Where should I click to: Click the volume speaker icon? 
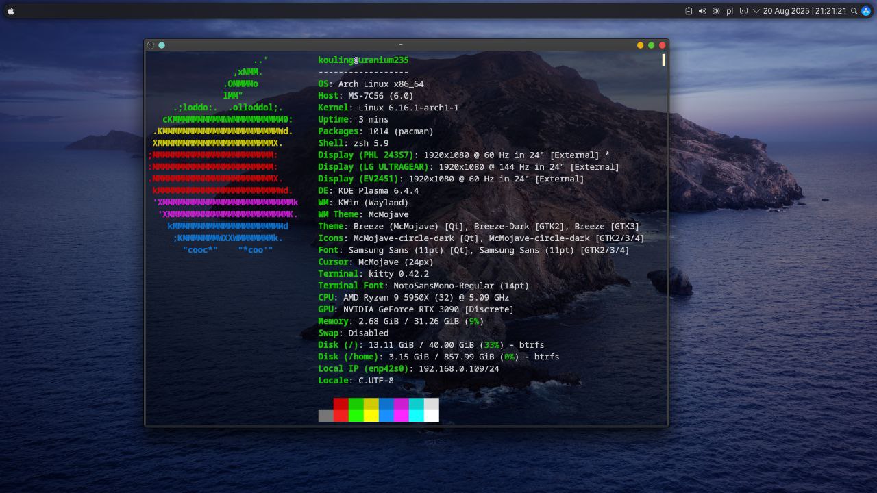point(702,11)
